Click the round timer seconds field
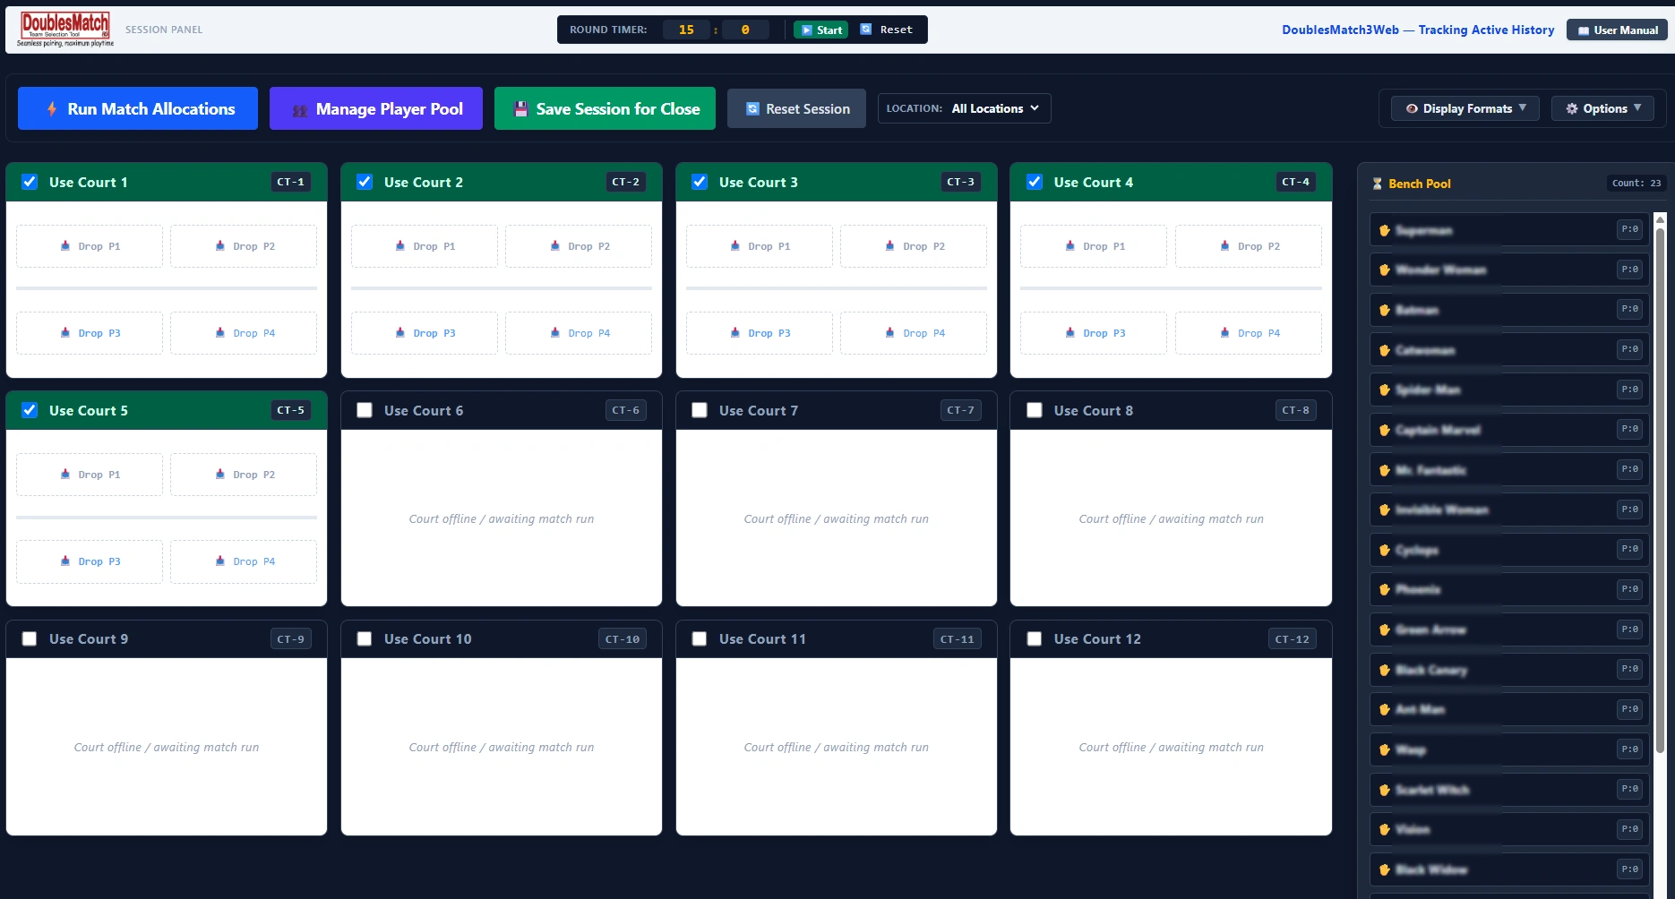 [745, 30]
